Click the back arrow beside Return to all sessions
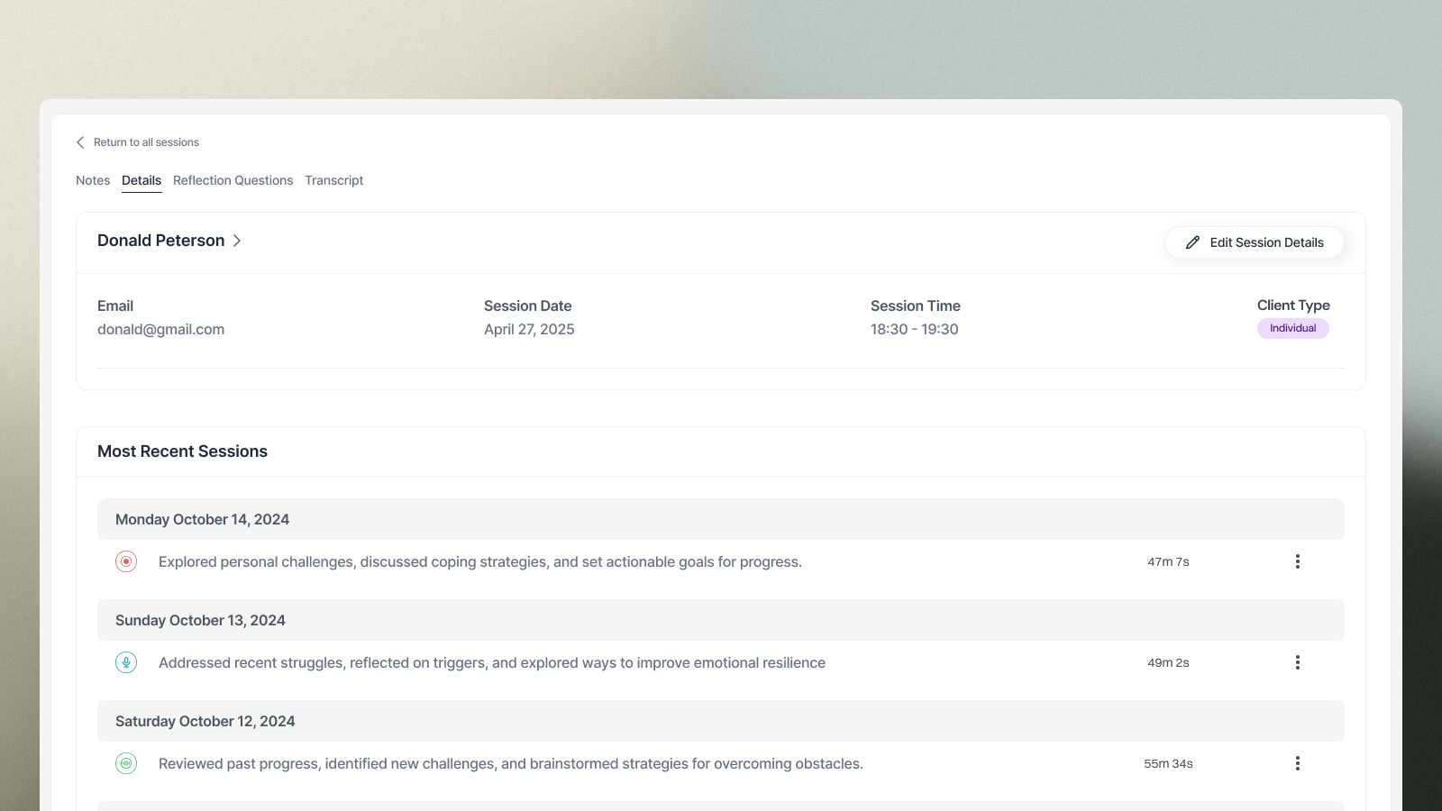The height and width of the screenshot is (811, 1442). coord(80,141)
